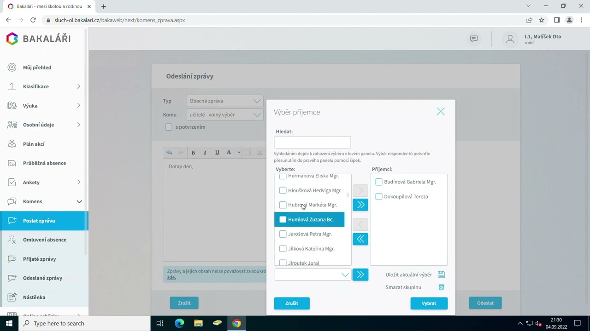This screenshot has height=331, width=590.
Task: Click the Omluvení absence icon
Action: point(12,240)
